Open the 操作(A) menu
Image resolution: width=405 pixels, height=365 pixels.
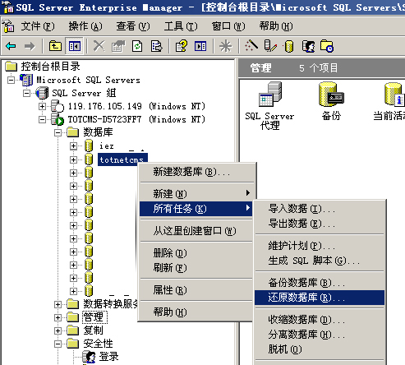(x=85, y=26)
